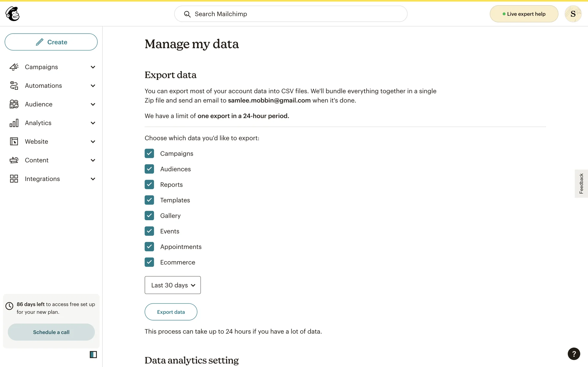Open the help question mark button
Viewport: 588px width, 367px height.
[574, 354]
